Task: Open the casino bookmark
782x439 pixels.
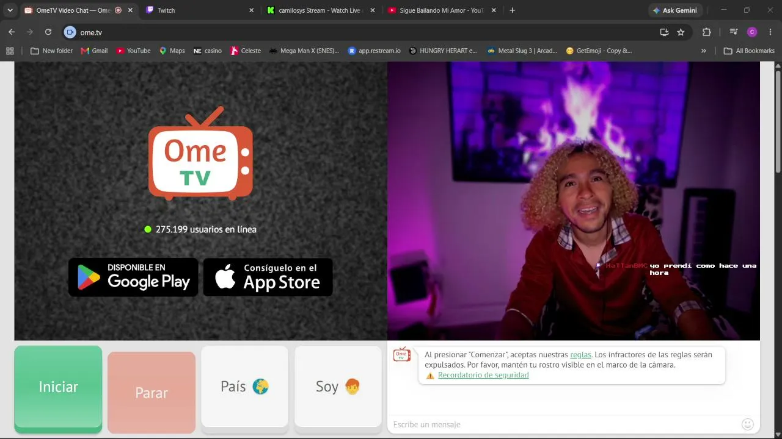Action: (207, 51)
